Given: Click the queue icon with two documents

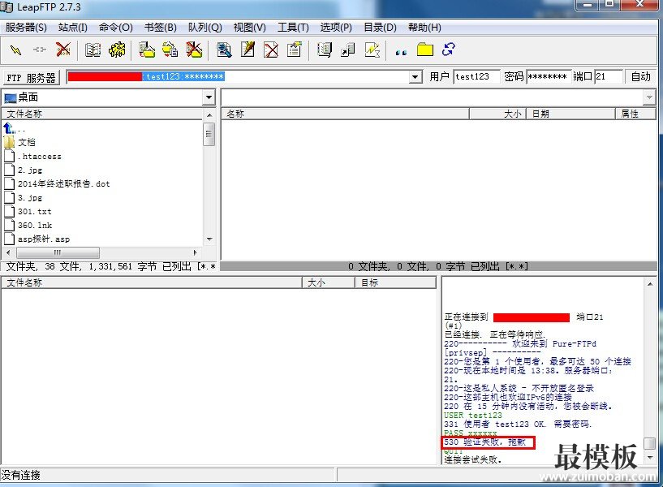Looking at the screenshot, I should 170,50.
